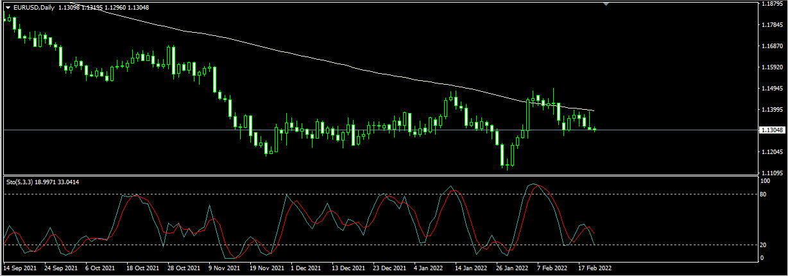This screenshot has height=276, width=788.
Task: Click the 1.14945 price scale label
Action: coord(771,89)
